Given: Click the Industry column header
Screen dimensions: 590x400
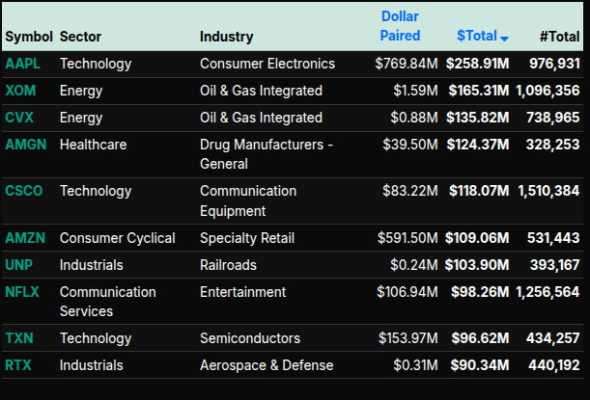Looking at the screenshot, I should (x=226, y=37).
